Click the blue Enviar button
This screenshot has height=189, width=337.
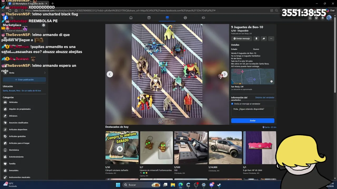point(253,120)
